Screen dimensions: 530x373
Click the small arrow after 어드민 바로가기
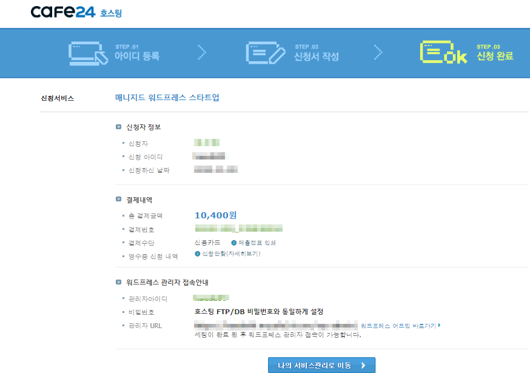point(439,325)
